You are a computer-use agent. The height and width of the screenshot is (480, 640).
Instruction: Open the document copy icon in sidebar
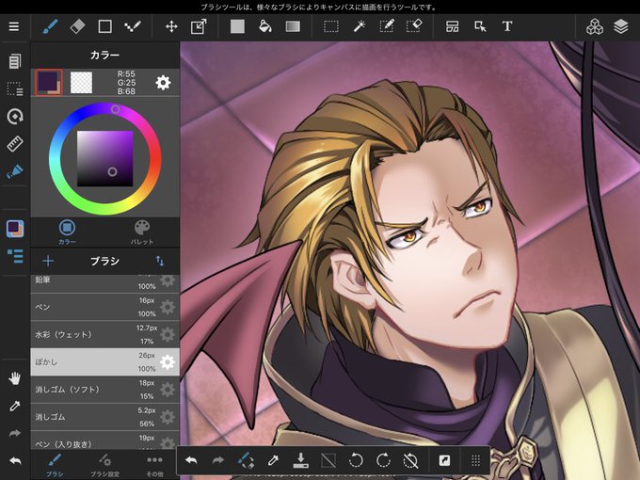(x=15, y=61)
